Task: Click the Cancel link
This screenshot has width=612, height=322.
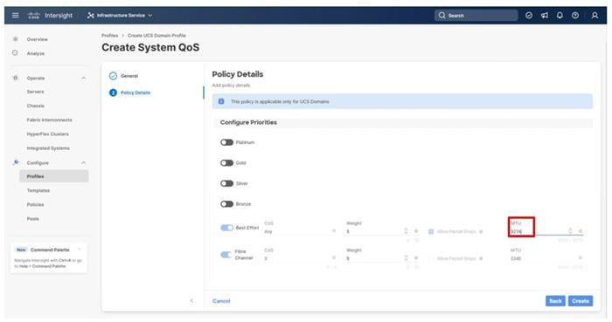Action: tap(221, 301)
